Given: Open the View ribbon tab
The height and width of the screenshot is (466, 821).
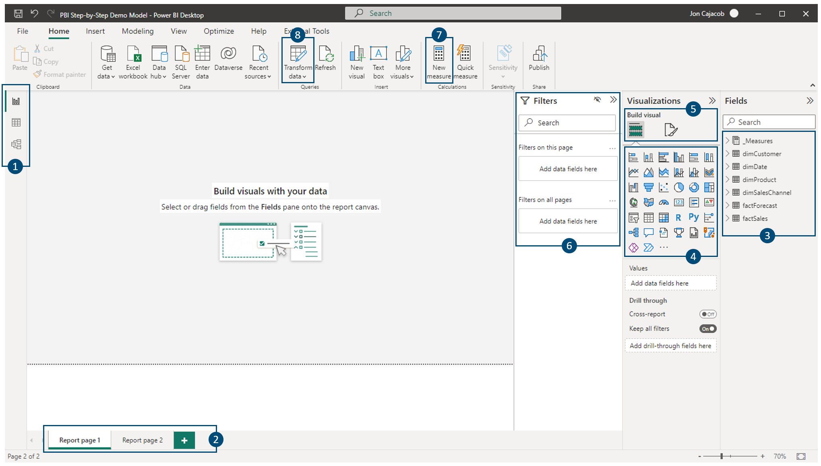Looking at the screenshot, I should pyautogui.click(x=178, y=31).
